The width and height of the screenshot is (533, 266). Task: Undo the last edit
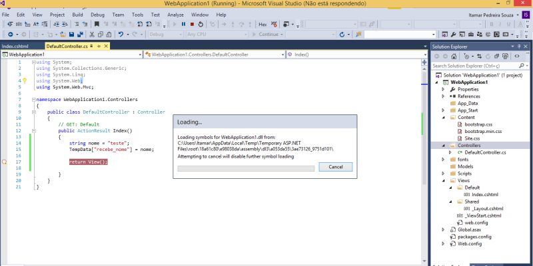pos(121,35)
